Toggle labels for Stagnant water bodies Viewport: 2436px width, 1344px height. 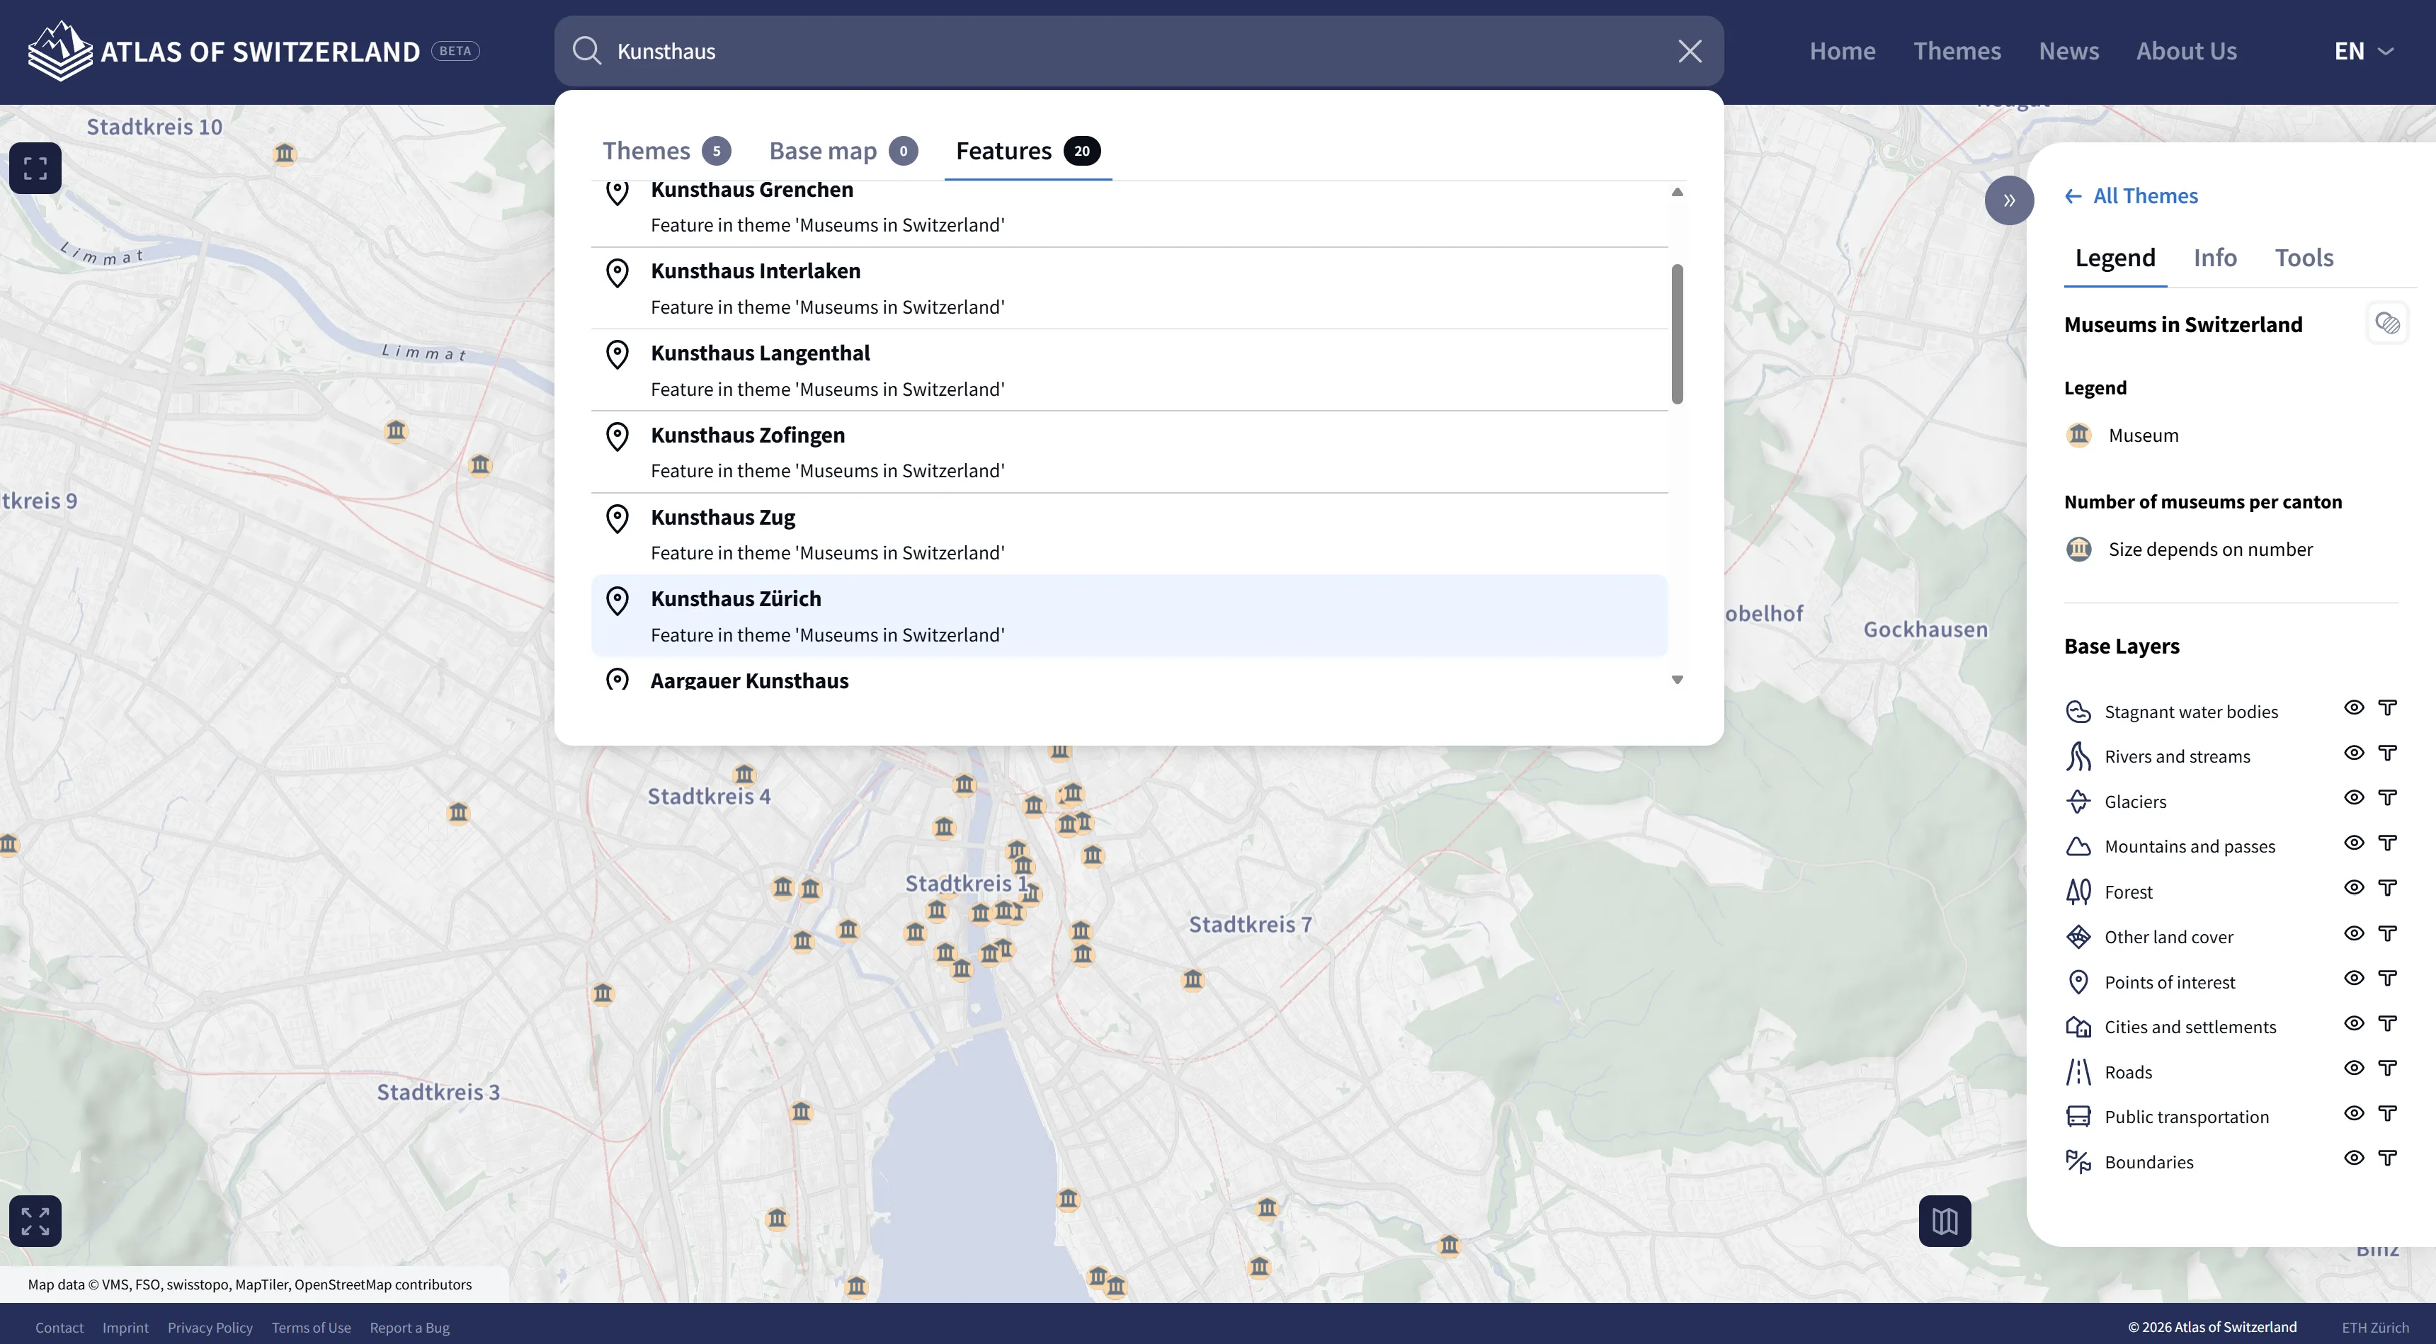2388,707
